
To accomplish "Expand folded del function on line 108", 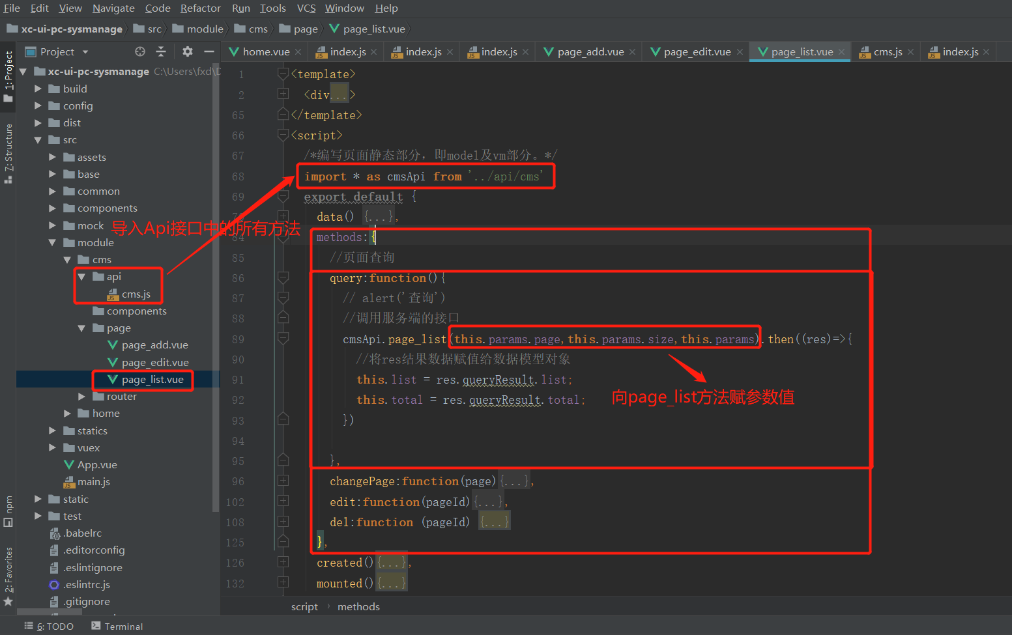I will [283, 521].
